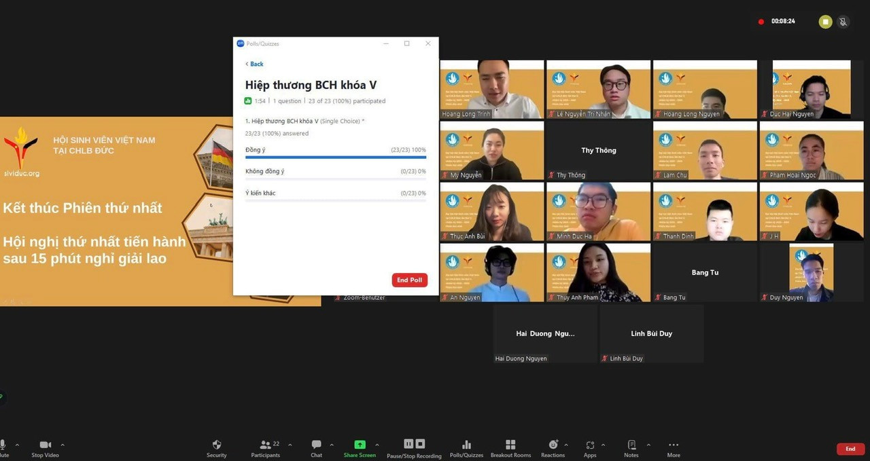Click the red End Poll button
This screenshot has height=461, width=870.
pos(409,280)
